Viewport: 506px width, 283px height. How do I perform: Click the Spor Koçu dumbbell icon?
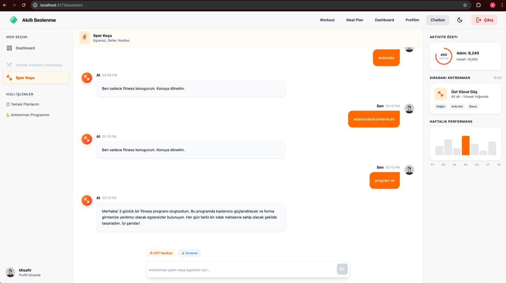click(x=9, y=78)
